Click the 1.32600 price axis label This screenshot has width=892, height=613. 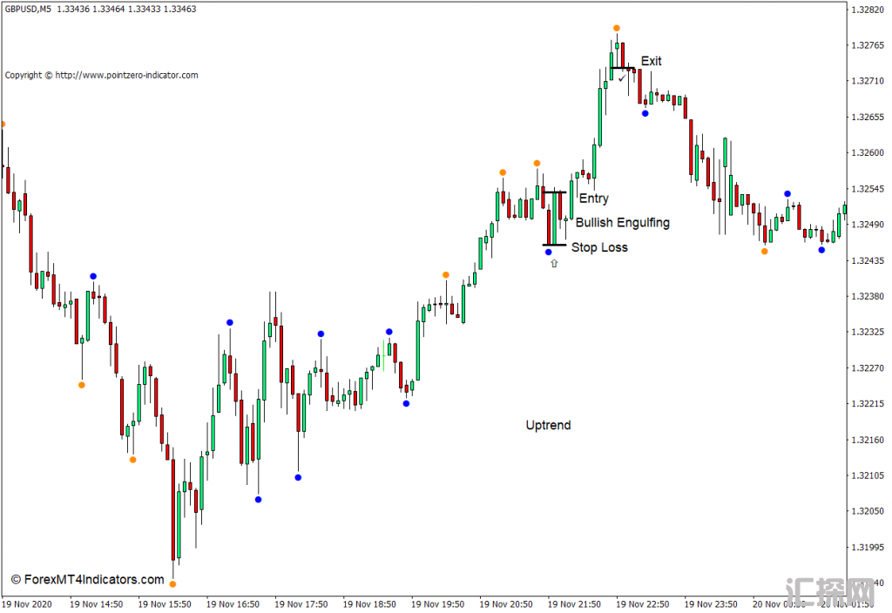[868, 153]
